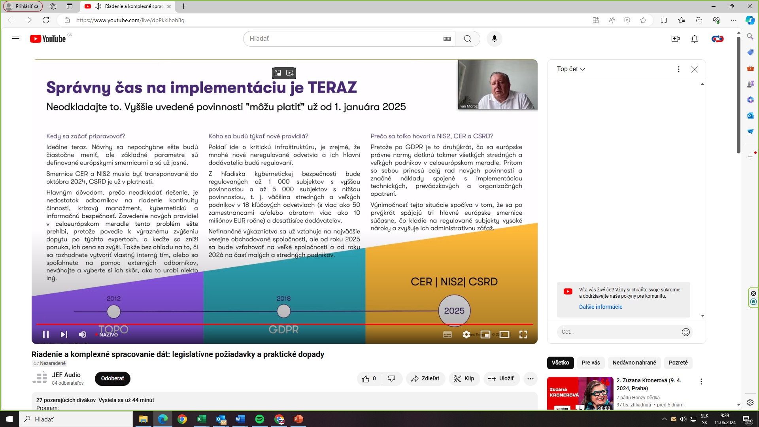Skip to next video
Image resolution: width=759 pixels, height=427 pixels.
point(64,334)
